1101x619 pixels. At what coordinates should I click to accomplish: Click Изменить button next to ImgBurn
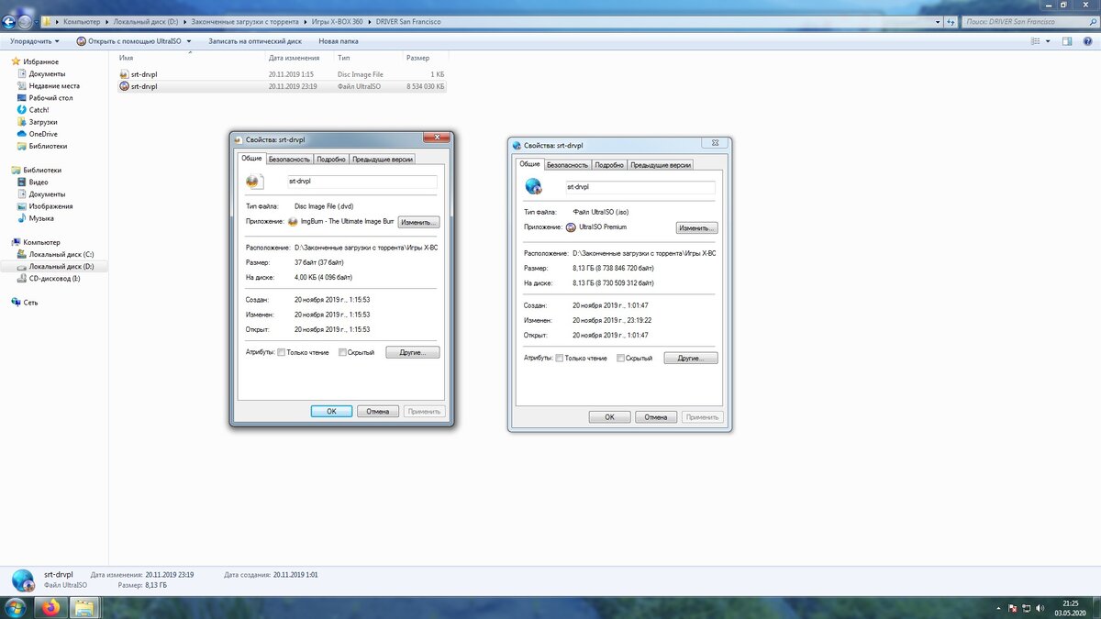419,222
